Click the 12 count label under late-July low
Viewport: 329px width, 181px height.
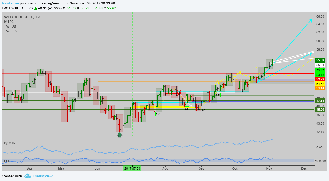click(x=158, y=114)
